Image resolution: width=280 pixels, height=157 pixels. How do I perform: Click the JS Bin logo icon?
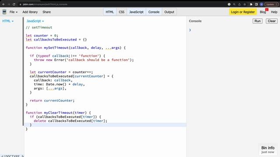(4, 12)
